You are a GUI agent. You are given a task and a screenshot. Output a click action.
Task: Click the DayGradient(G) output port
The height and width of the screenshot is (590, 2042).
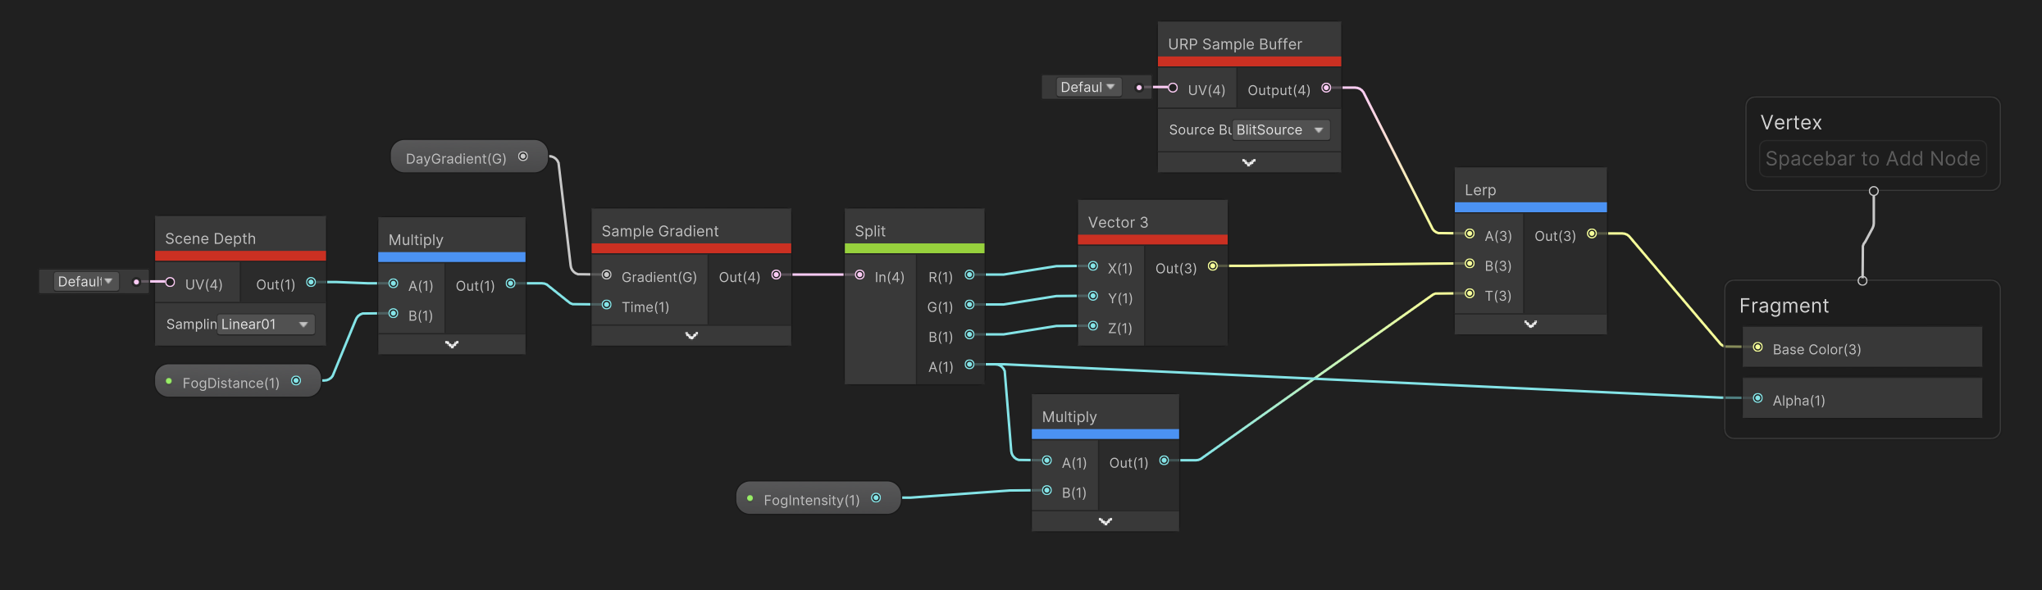click(x=523, y=157)
